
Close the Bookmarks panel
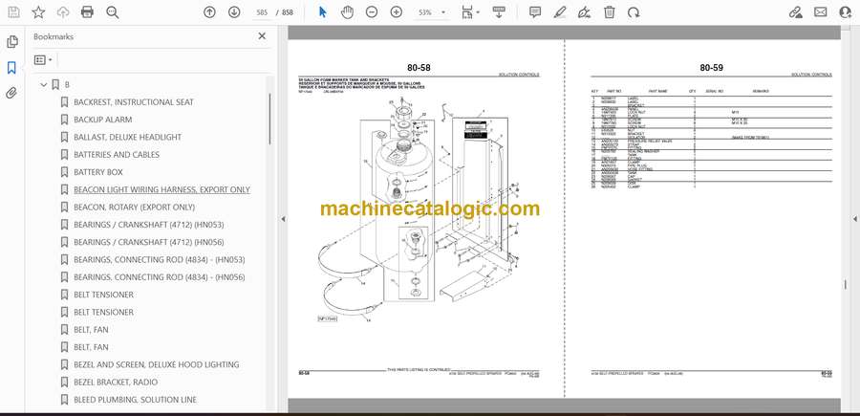pyautogui.click(x=262, y=36)
